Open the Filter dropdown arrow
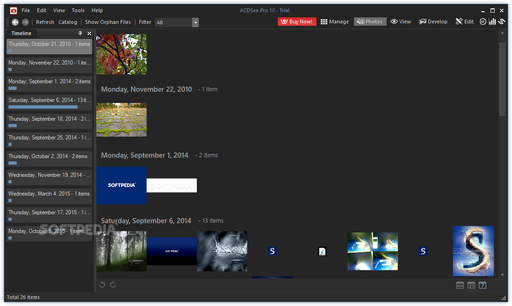The image size is (512, 306). tap(195, 22)
